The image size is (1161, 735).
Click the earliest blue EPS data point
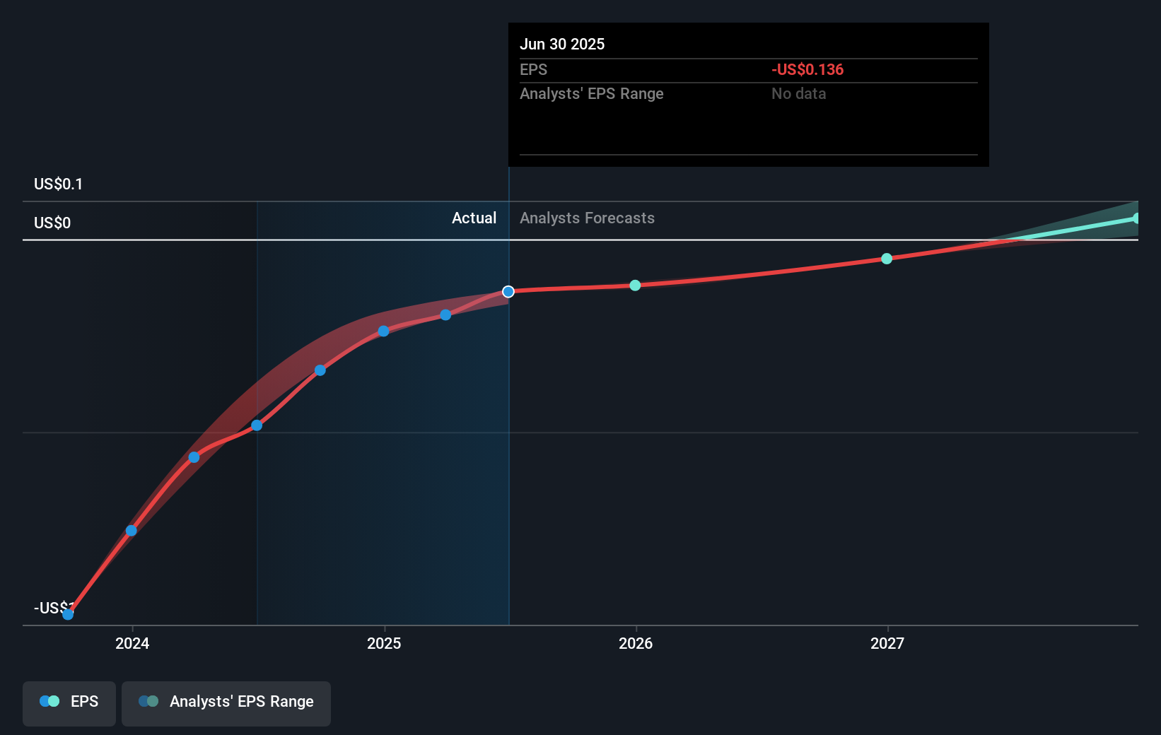(68, 614)
